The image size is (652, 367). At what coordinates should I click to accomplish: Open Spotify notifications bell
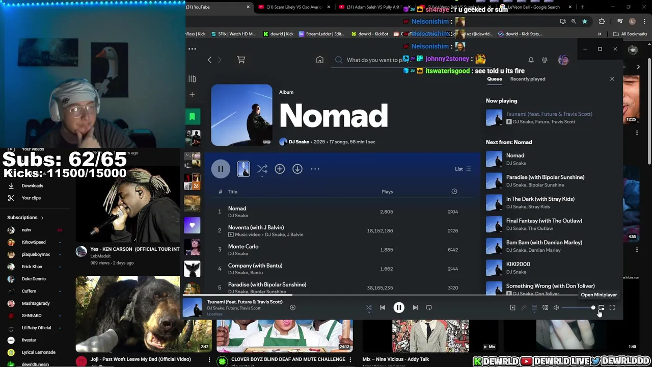[x=531, y=60]
